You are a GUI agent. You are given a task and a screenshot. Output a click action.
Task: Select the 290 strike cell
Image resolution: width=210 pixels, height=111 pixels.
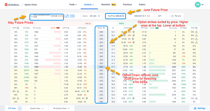coord(101,67)
